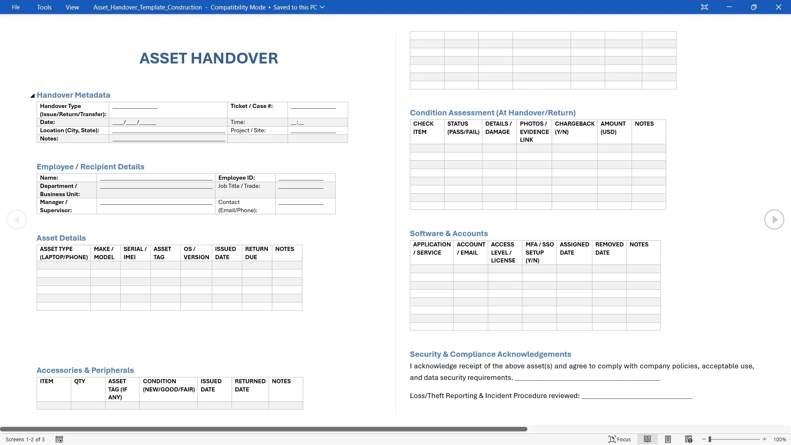The width and height of the screenshot is (791, 445).
Task: Go to previous screen arrow
Action: tap(16, 220)
